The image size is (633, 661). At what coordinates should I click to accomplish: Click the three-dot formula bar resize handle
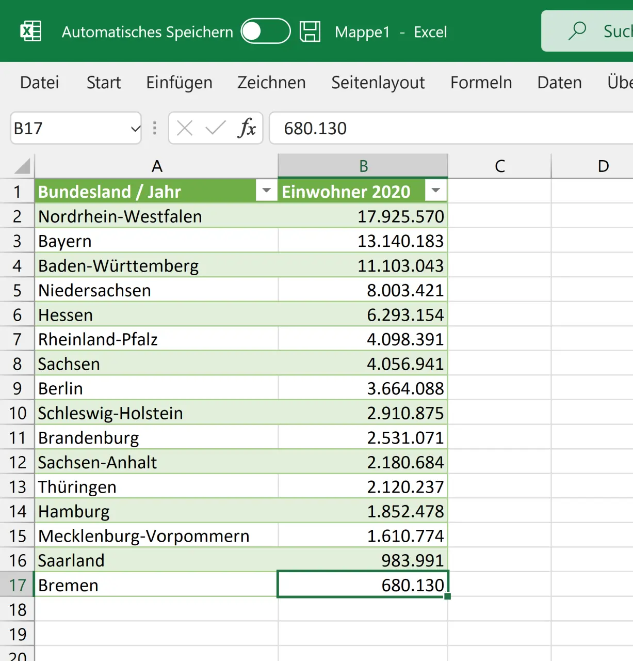[154, 128]
